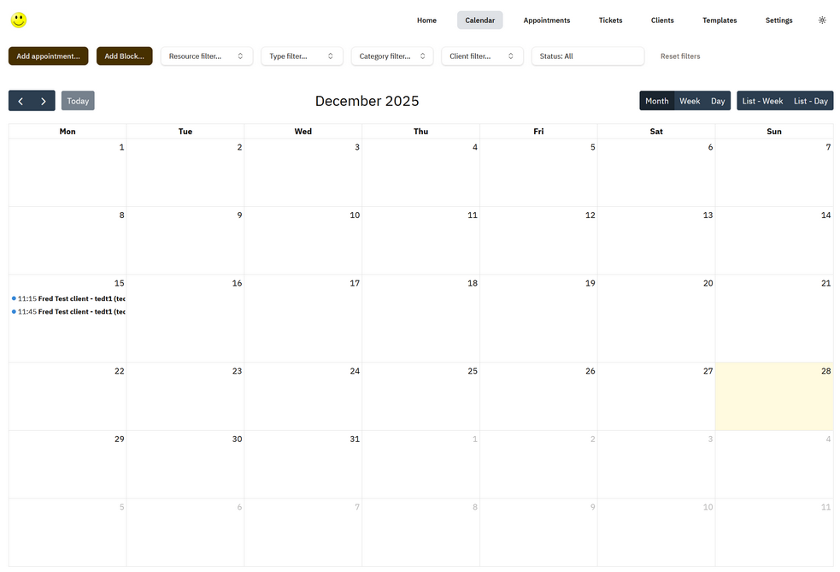
Task: Open the Settings page
Action: click(778, 21)
